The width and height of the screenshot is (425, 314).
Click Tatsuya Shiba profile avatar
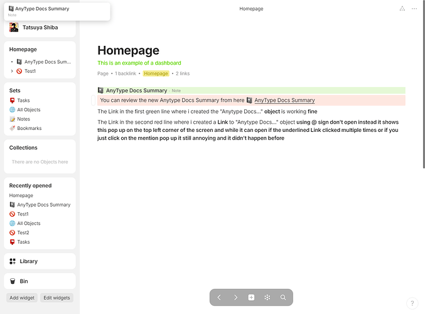click(14, 28)
